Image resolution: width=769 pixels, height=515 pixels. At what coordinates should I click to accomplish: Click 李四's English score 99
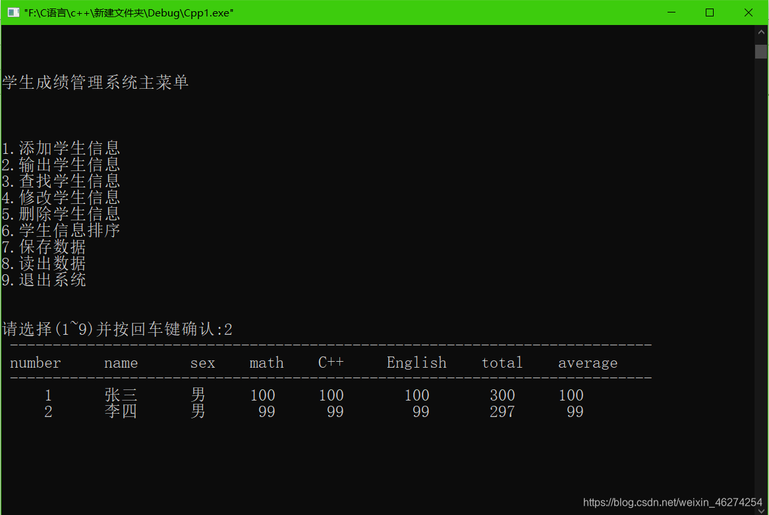tap(421, 412)
